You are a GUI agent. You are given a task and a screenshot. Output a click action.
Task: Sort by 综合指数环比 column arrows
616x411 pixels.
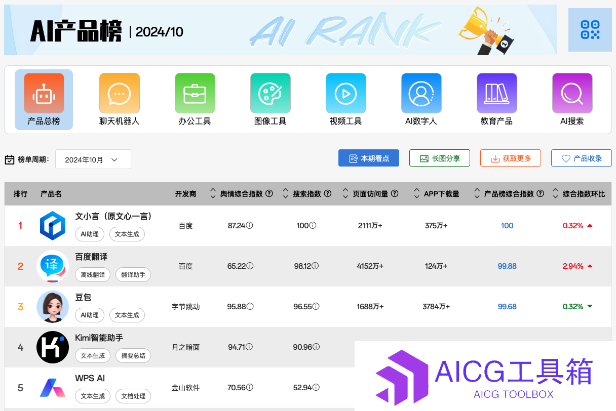coord(556,194)
